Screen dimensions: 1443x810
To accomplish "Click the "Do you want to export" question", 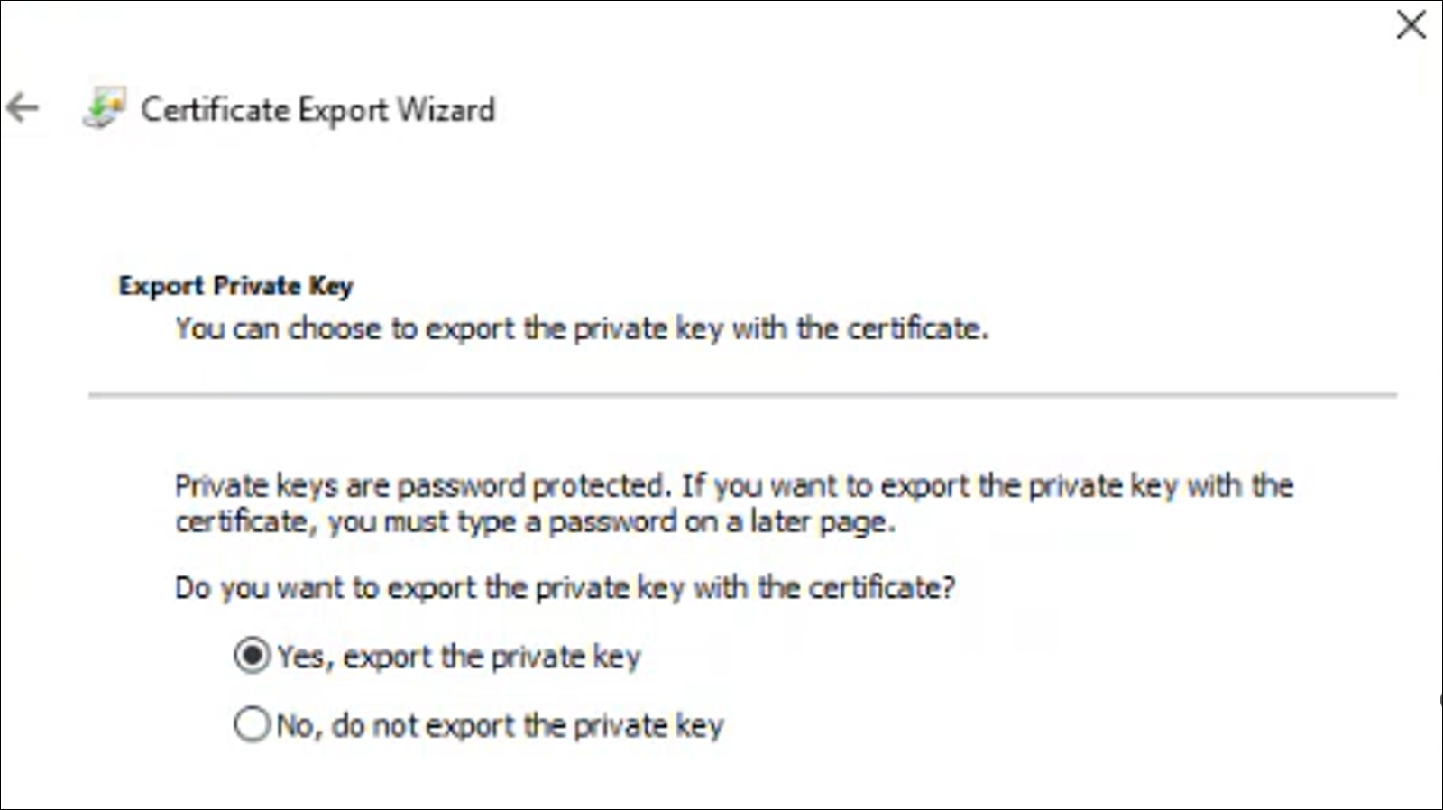I will [x=565, y=588].
